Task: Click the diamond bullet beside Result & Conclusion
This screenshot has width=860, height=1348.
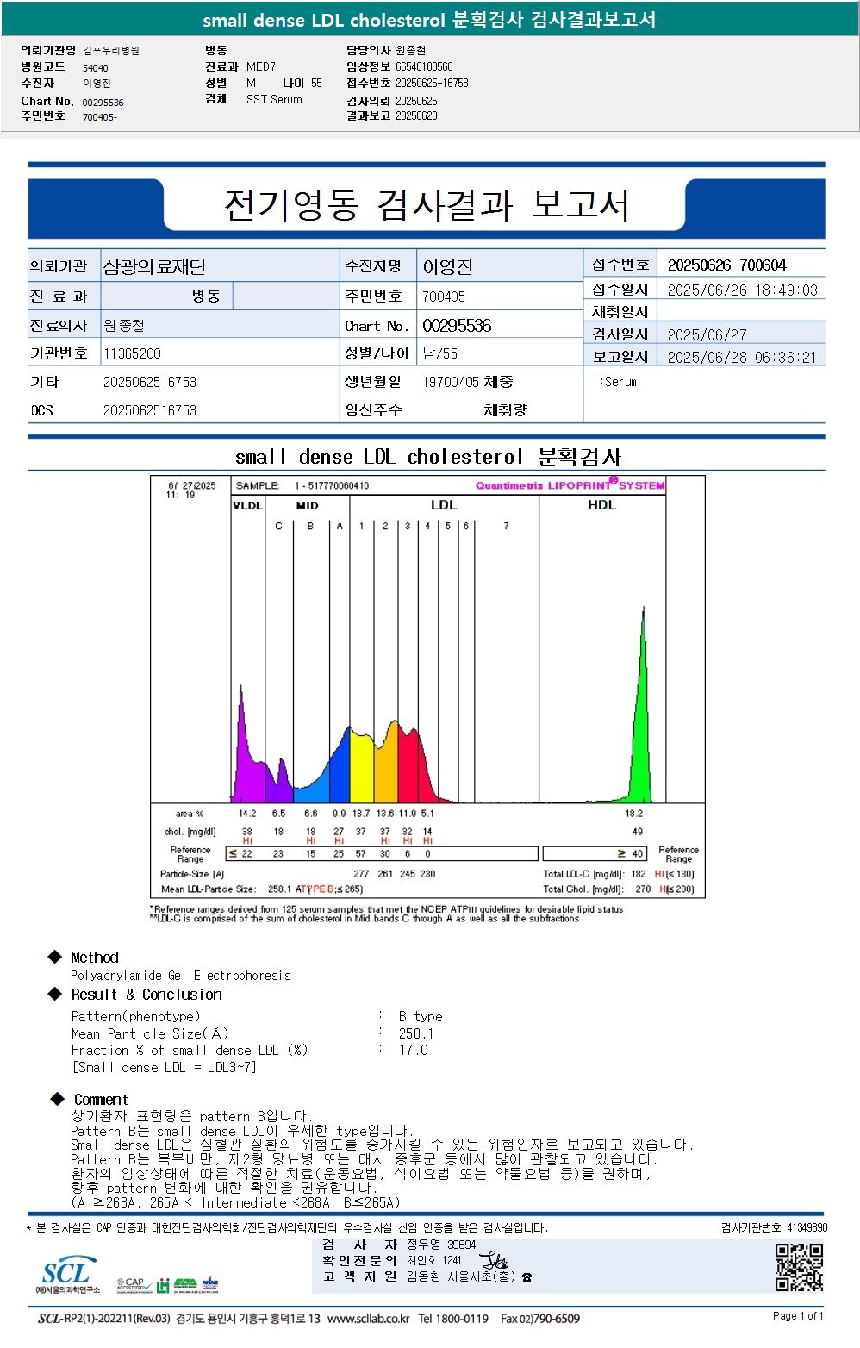Action: click(55, 994)
